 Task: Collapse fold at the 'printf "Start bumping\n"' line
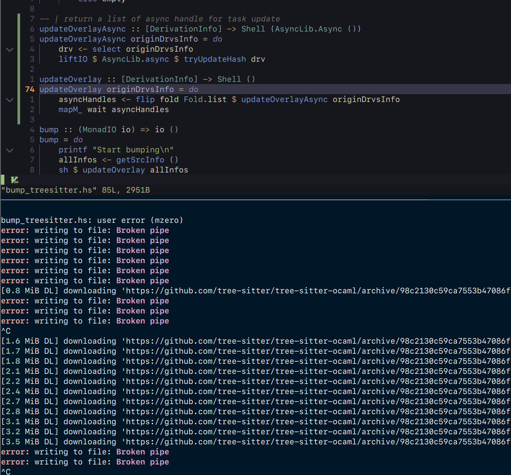pyautogui.click(x=10, y=150)
